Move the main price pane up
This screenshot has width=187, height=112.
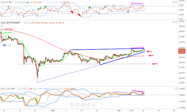coord(174,22)
